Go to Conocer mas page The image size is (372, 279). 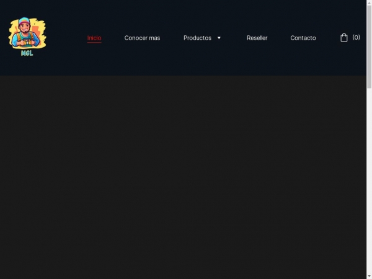142,38
